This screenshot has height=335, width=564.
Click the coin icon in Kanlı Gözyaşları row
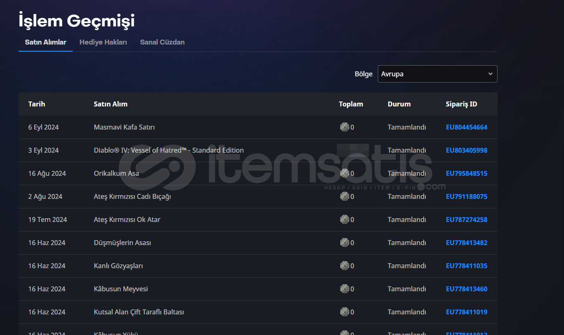point(344,266)
